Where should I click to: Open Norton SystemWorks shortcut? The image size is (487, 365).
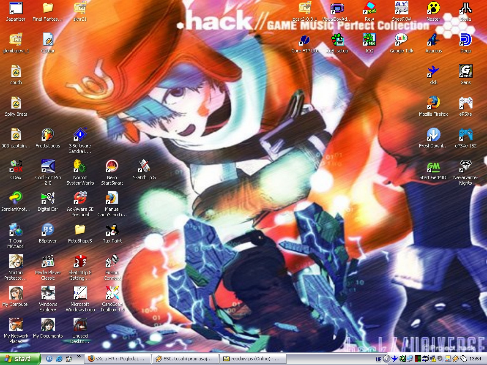[x=80, y=172]
